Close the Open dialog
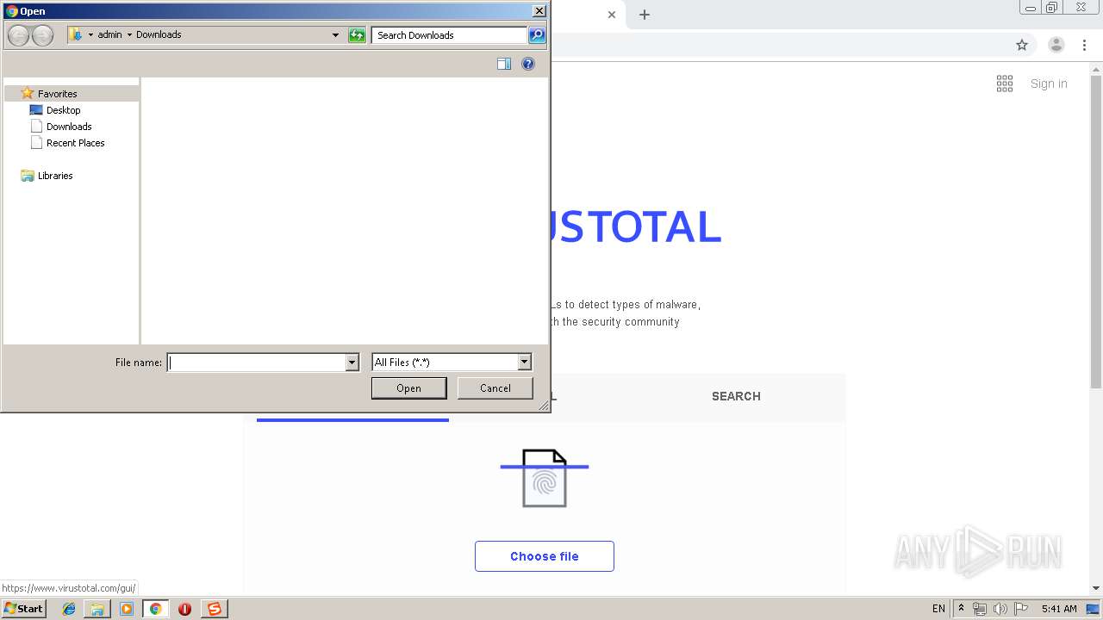The height and width of the screenshot is (620, 1103). 539,11
